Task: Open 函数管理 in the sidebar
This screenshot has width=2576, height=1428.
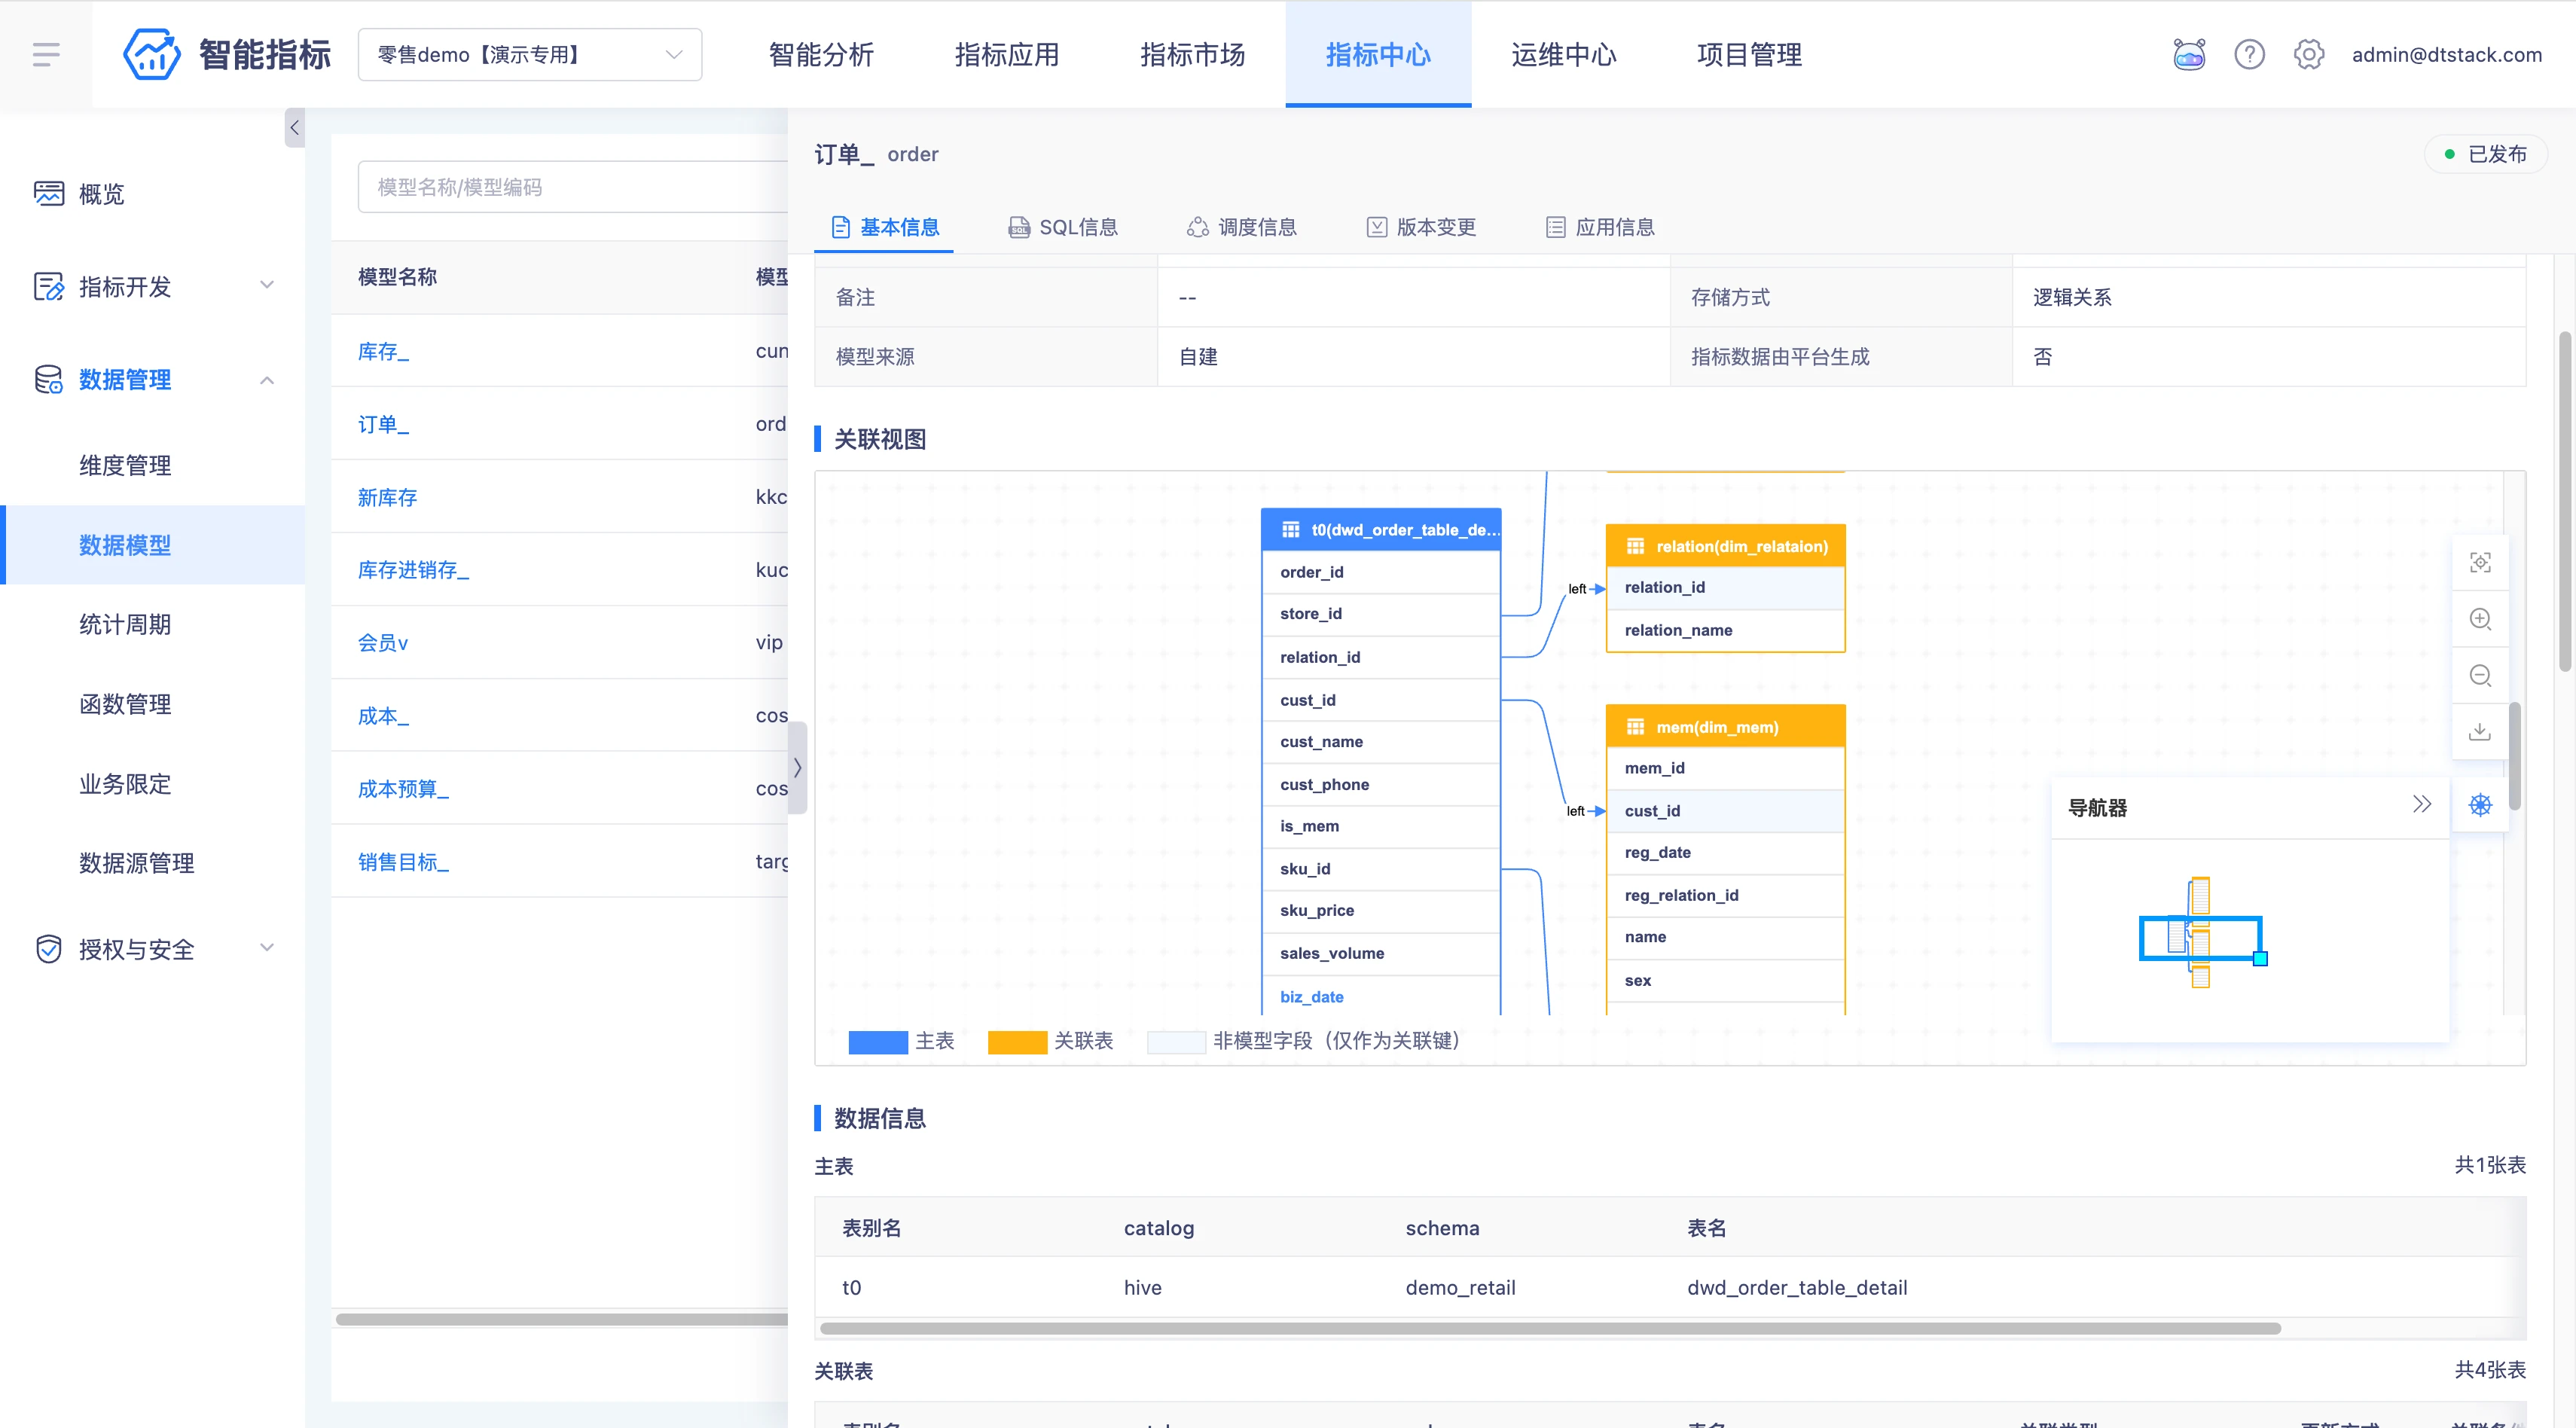Action: pyautogui.click(x=125, y=704)
